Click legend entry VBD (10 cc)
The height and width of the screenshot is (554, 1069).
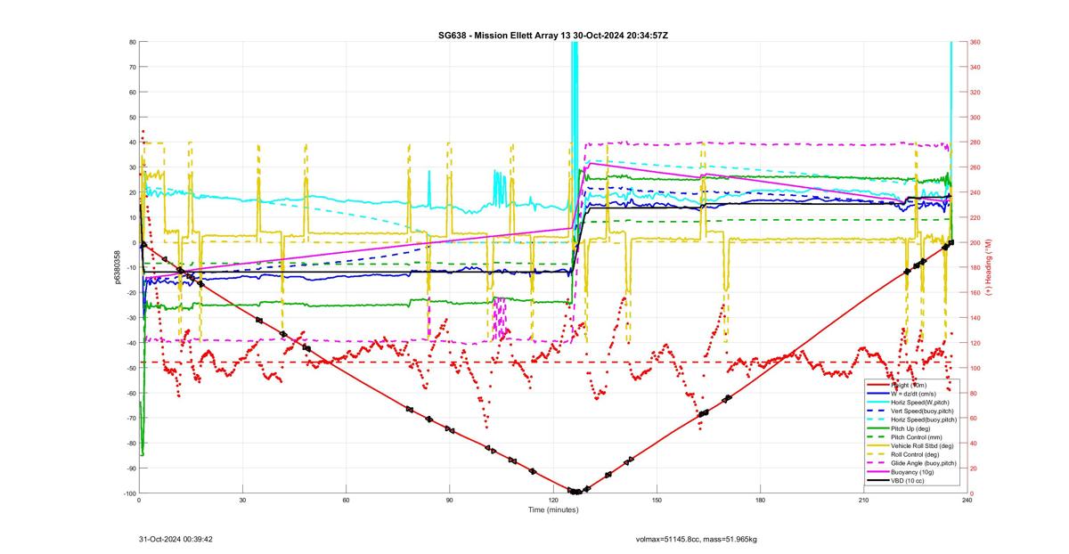pos(908,481)
